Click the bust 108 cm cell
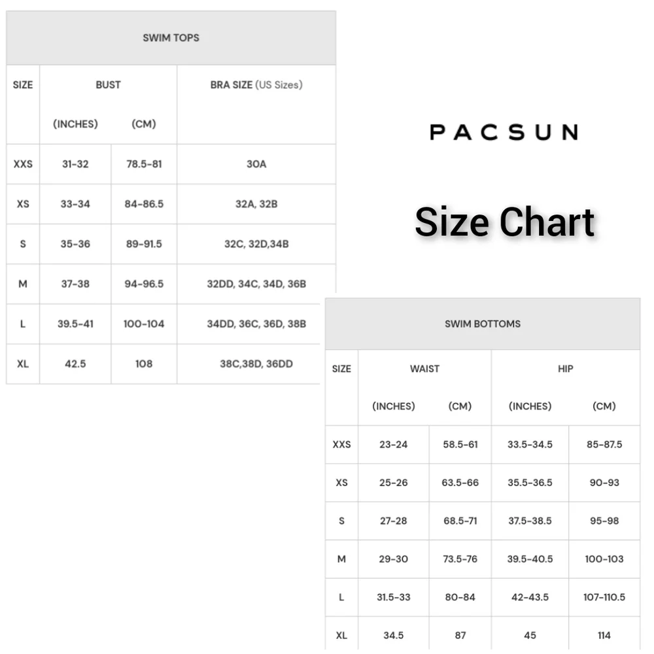The height and width of the screenshot is (654, 654). pyautogui.click(x=144, y=364)
